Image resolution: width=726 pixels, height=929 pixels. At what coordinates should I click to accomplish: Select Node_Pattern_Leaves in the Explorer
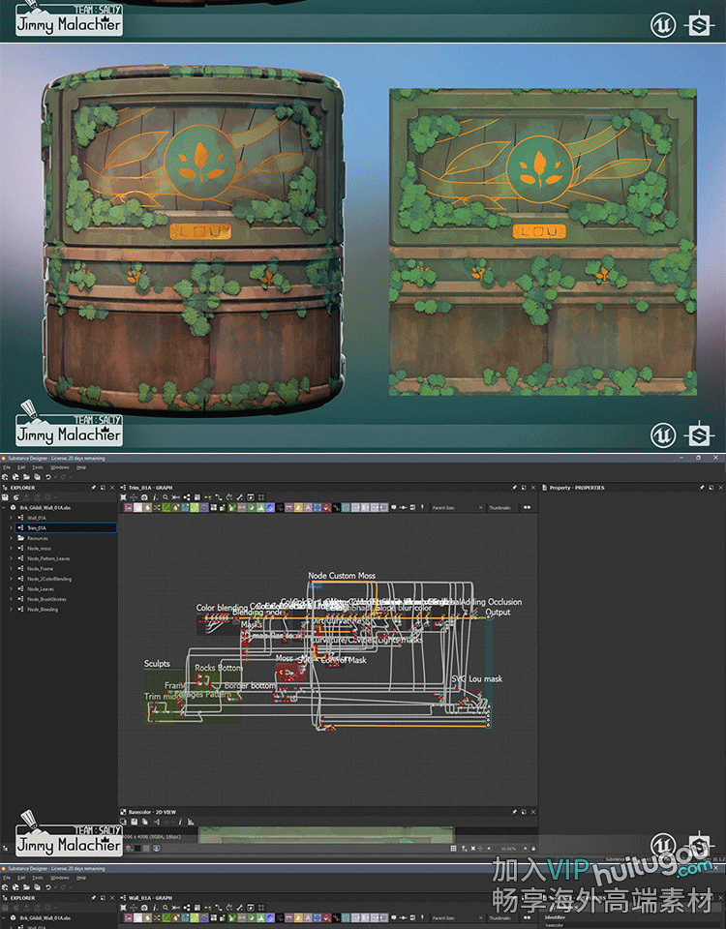pyautogui.click(x=48, y=558)
